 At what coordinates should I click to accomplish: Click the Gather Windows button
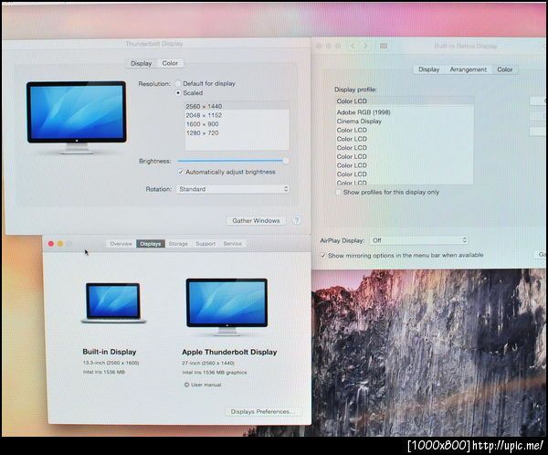point(256,221)
